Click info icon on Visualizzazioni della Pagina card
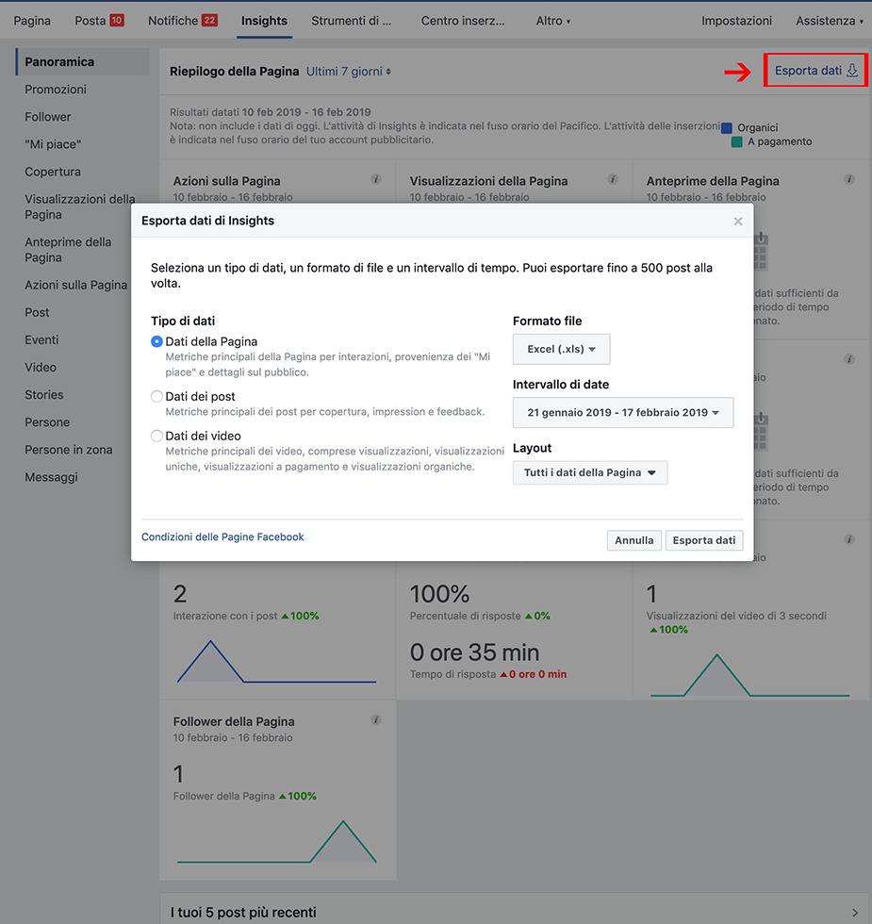 tap(613, 179)
